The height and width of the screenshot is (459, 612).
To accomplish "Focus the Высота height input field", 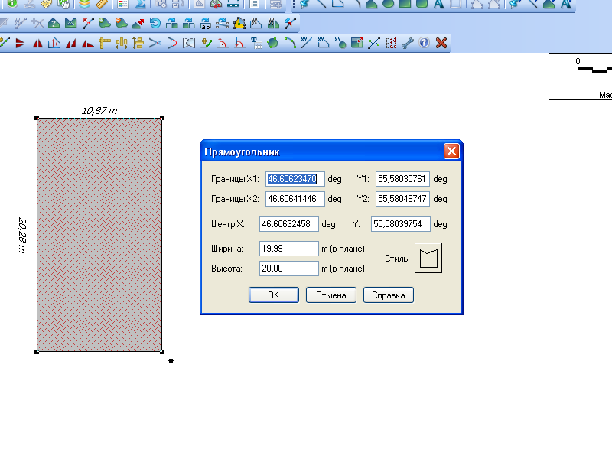I will pos(288,269).
